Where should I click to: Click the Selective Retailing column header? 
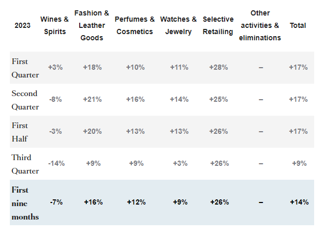(x=218, y=25)
